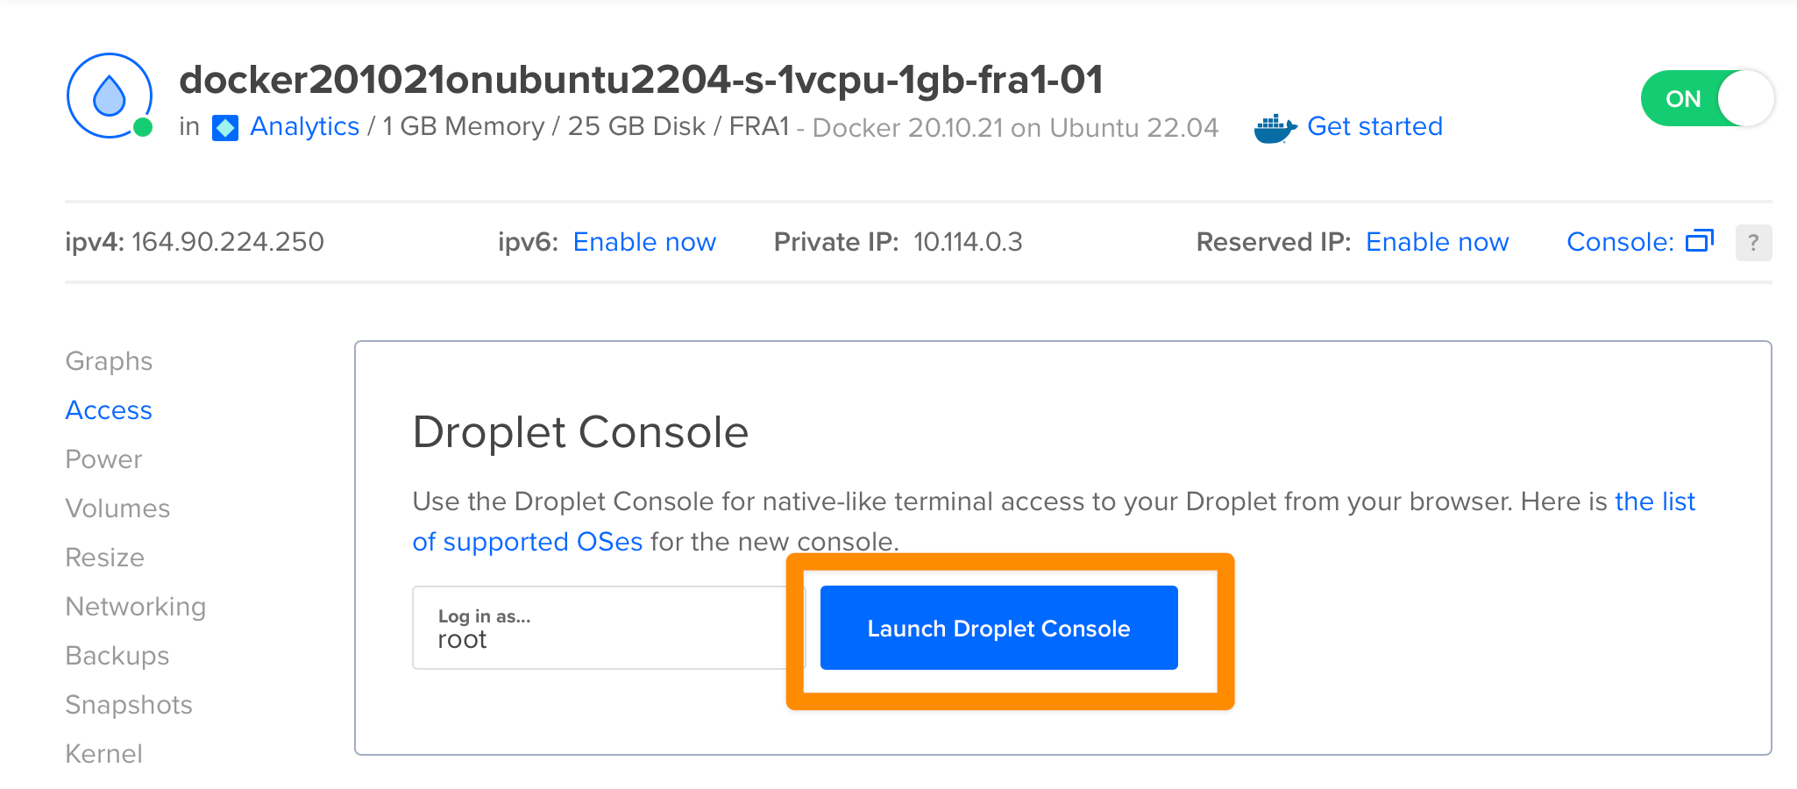Go to the Power section
This screenshot has width=1797, height=789.
pos(103,459)
